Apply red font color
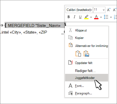The height and width of the screenshot is (104, 117). [96, 17]
